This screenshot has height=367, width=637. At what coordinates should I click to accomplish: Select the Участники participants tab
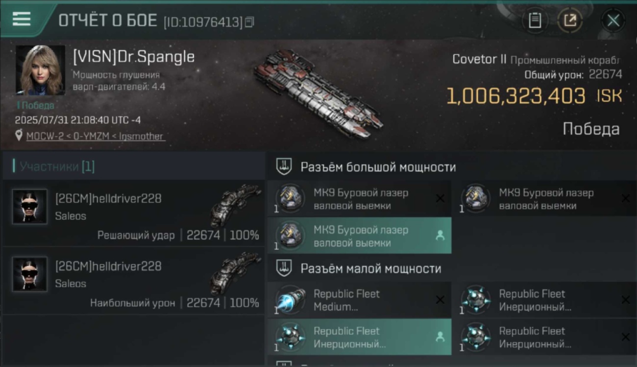57,166
